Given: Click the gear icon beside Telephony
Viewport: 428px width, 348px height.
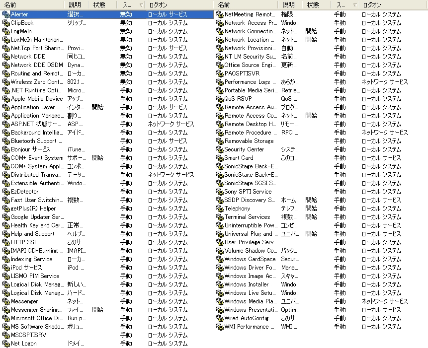Looking at the screenshot, I should [x=219, y=209].
